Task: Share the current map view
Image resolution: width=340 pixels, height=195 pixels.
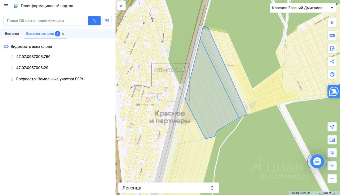Action: (332, 61)
